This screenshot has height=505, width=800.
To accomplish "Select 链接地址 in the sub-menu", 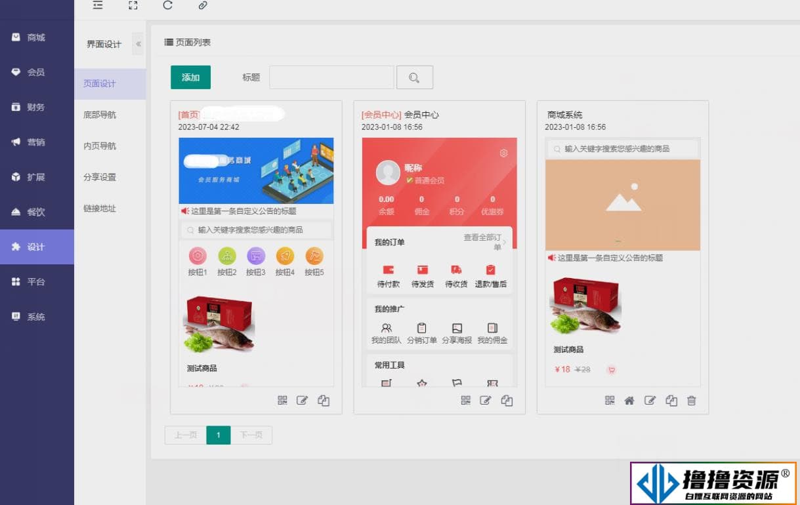I will 110,209.
